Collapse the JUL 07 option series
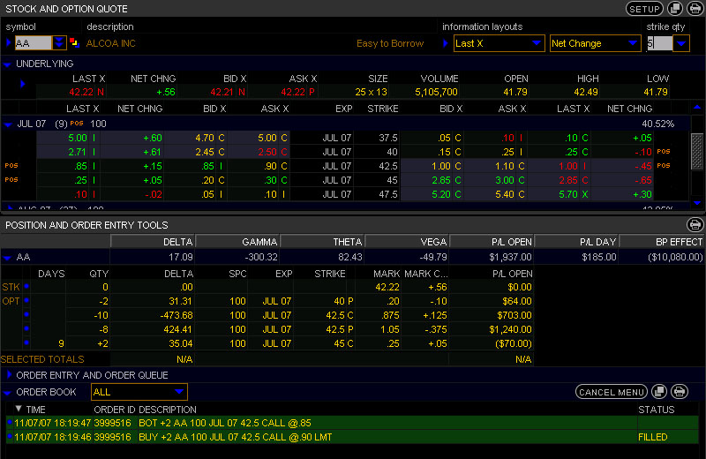Screen dimensions: 706x459 pyautogui.click(x=9, y=124)
